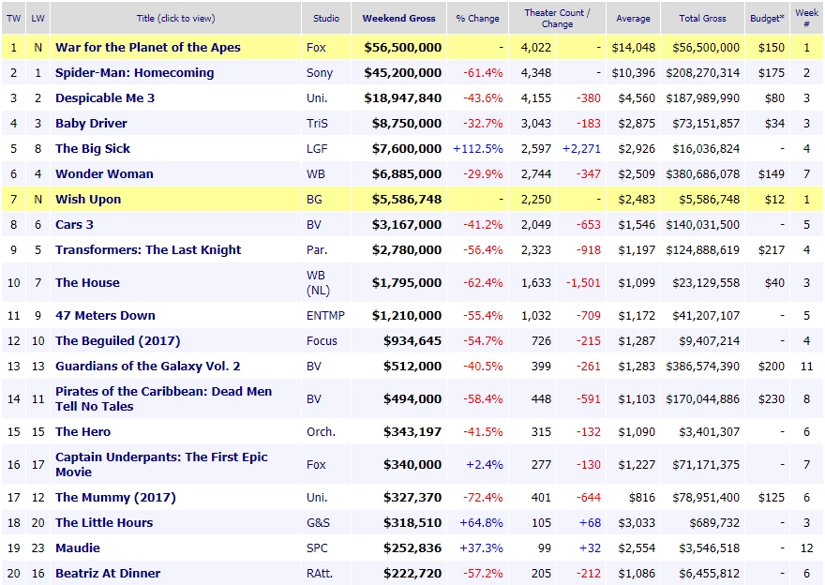Viewport: 825px width, 585px height.
Task: Click the Total Gross column header
Action: click(702, 19)
